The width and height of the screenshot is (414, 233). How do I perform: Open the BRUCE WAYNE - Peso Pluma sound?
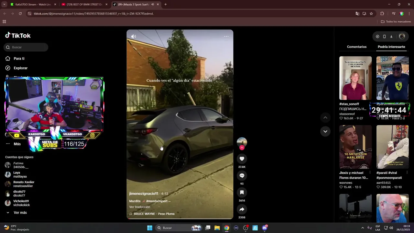click(154, 214)
